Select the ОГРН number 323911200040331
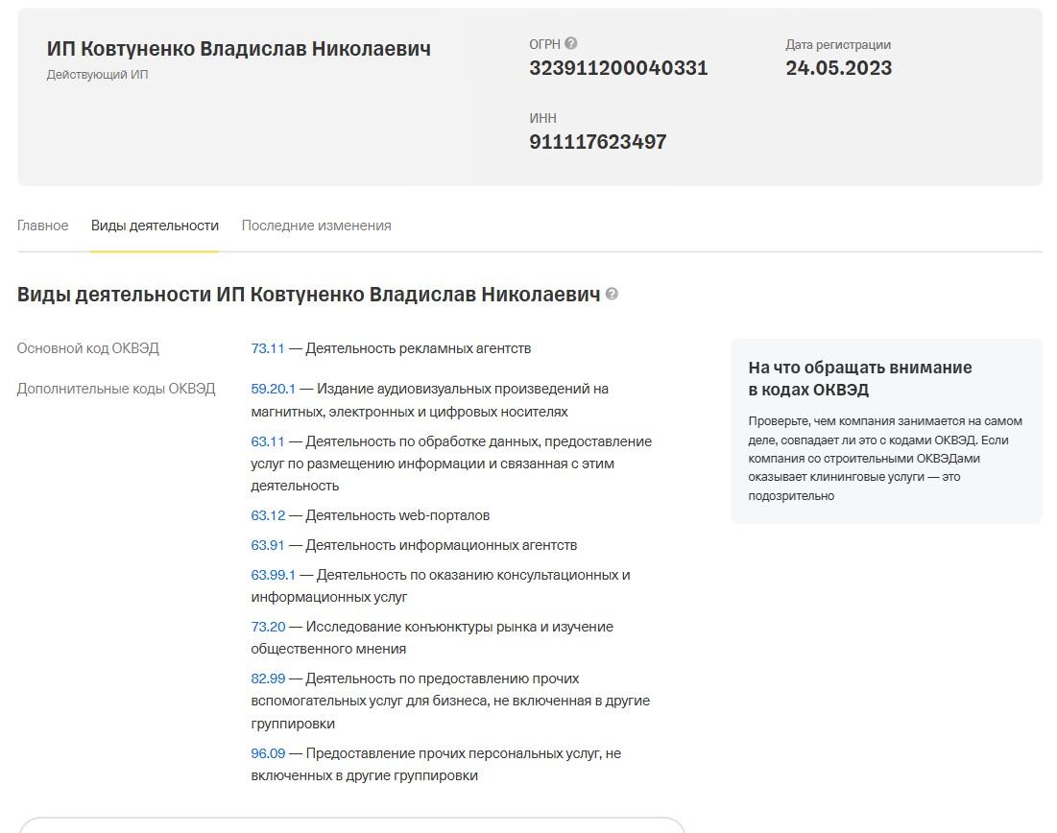The image size is (1057, 833). click(618, 68)
